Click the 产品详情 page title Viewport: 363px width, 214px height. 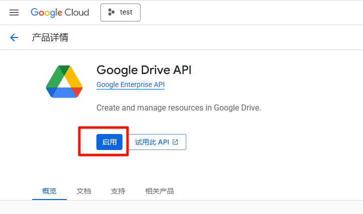click(x=50, y=37)
